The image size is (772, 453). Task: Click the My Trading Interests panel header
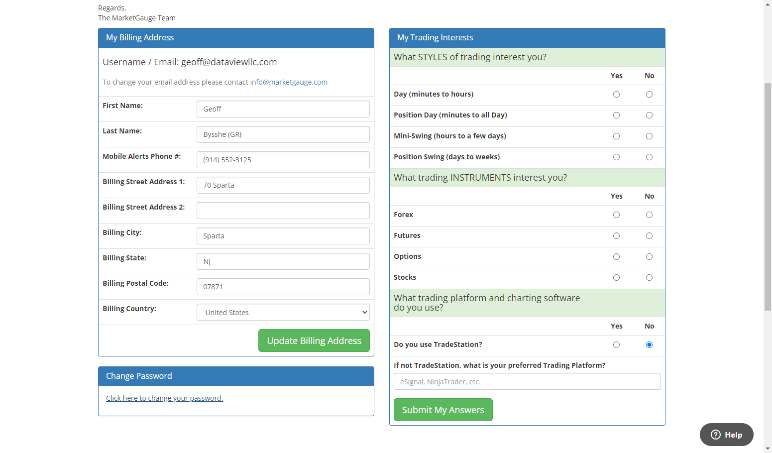pos(527,38)
